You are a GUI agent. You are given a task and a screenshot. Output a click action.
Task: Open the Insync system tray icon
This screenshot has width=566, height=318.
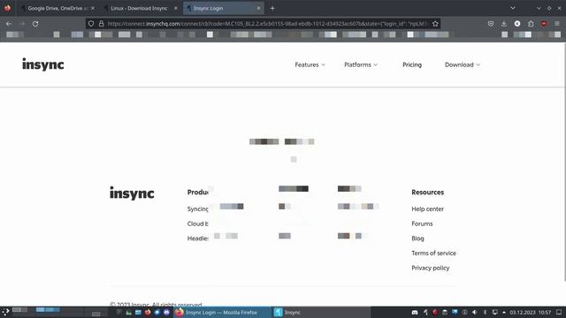pyautogui.click(x=425, y=312)
